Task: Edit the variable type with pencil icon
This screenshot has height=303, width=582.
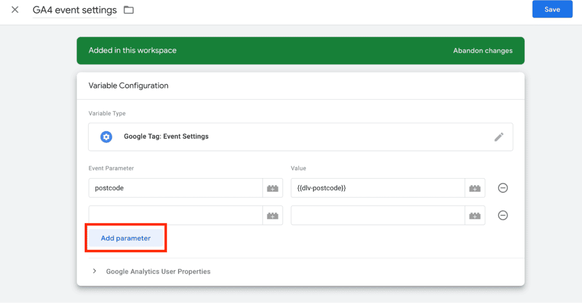Action: (x=499, y=137)
